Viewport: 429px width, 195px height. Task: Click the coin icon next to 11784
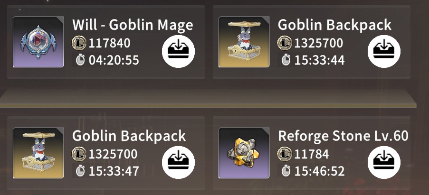coord(285,154)
